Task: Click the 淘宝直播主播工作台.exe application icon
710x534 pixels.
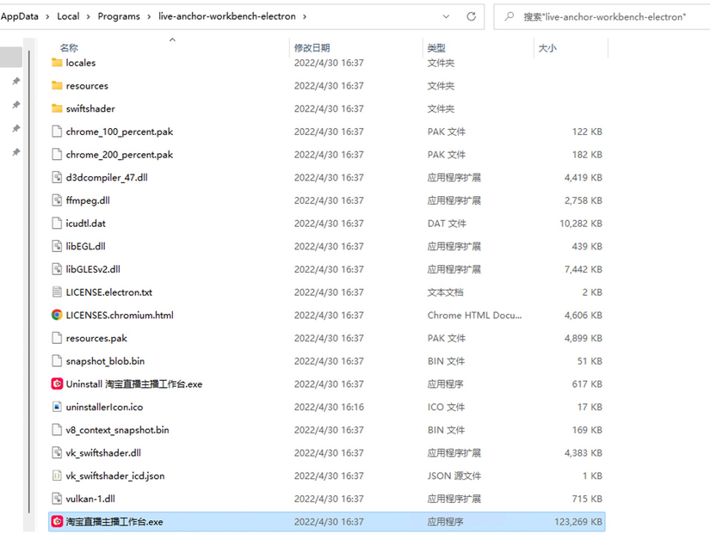Action: (x=57, y=522)
